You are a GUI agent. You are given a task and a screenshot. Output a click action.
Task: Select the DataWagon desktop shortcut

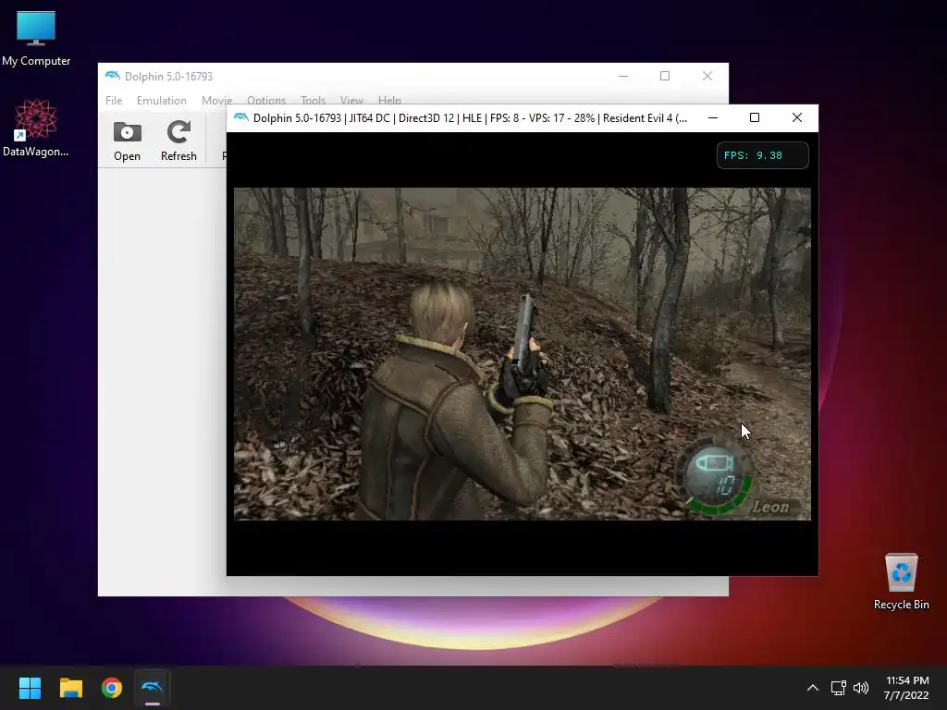[x=36, y=128]
